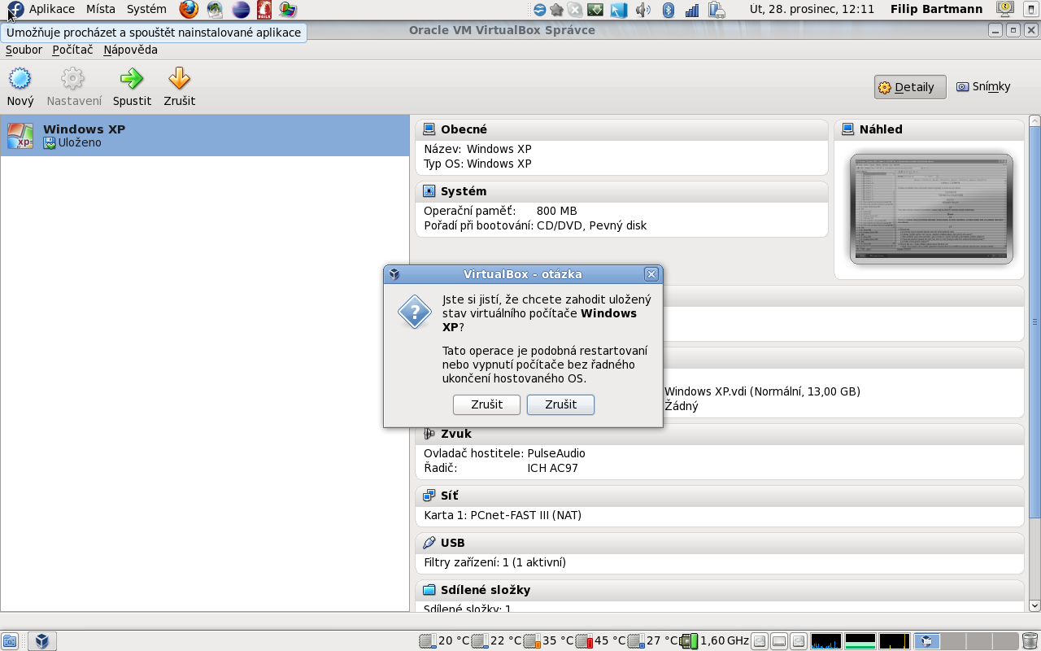Screen dimensions: 1041x651
Task: Select Windows XP machine icon in list
Action: pos(20,136)
